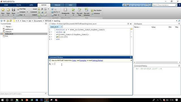Click the Workspace horizontal scrollbar
The width and height of the screenshot is (181, 102).
coord(157,62)
